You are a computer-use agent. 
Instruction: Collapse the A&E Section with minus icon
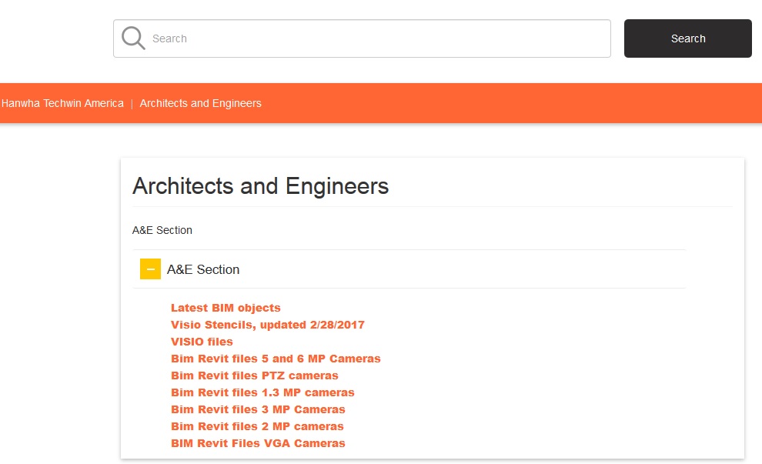(x=150, y=269)
